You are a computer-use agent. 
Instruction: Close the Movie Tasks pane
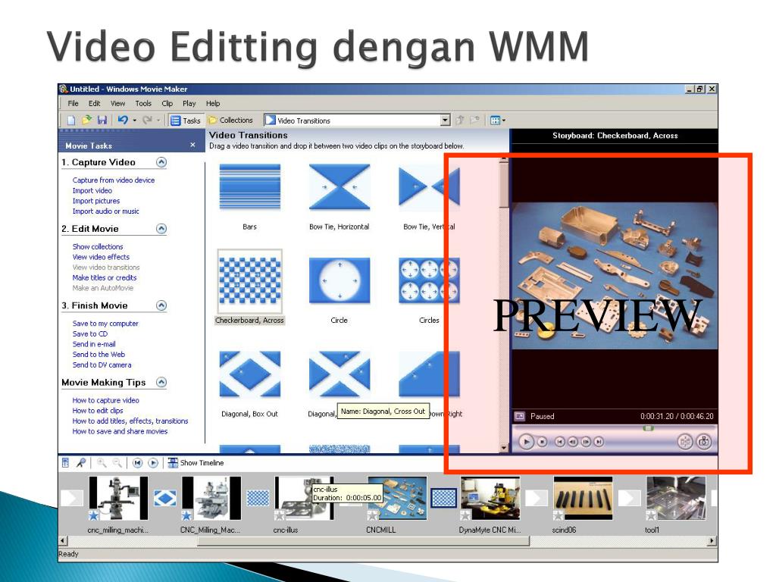(x=192, y=145)
